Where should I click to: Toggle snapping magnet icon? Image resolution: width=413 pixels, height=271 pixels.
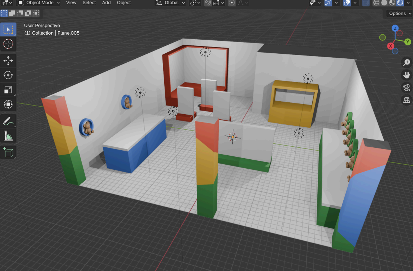(x=208, y=3)
